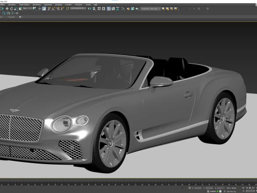Click the Enabled label in the status bar
Screen dimensions: 257x193
213,191
